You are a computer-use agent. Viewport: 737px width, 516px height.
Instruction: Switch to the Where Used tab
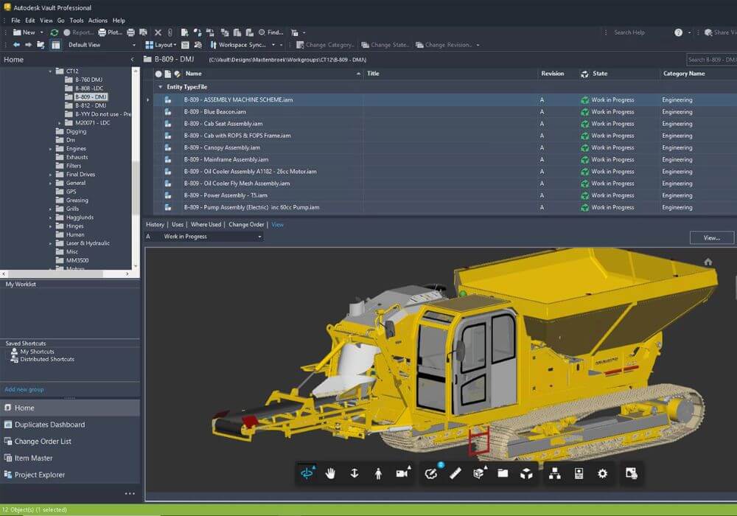206,225
